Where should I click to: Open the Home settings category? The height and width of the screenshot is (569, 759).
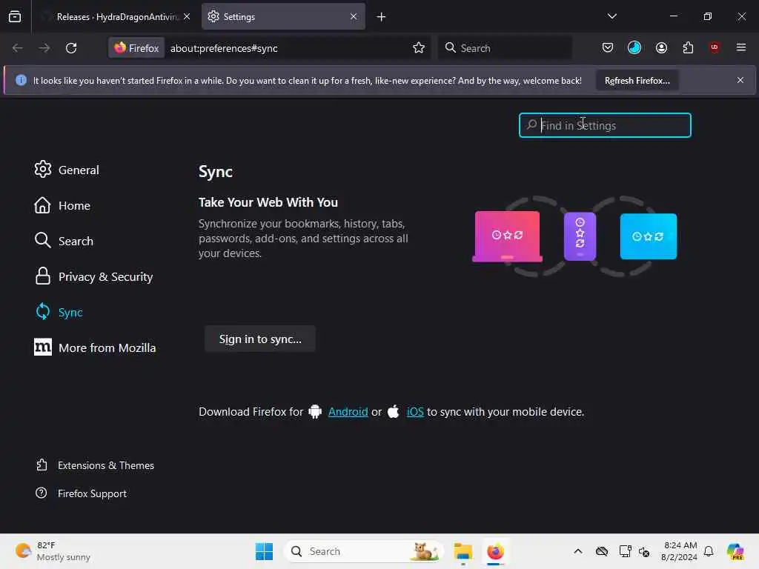(62, 206)
